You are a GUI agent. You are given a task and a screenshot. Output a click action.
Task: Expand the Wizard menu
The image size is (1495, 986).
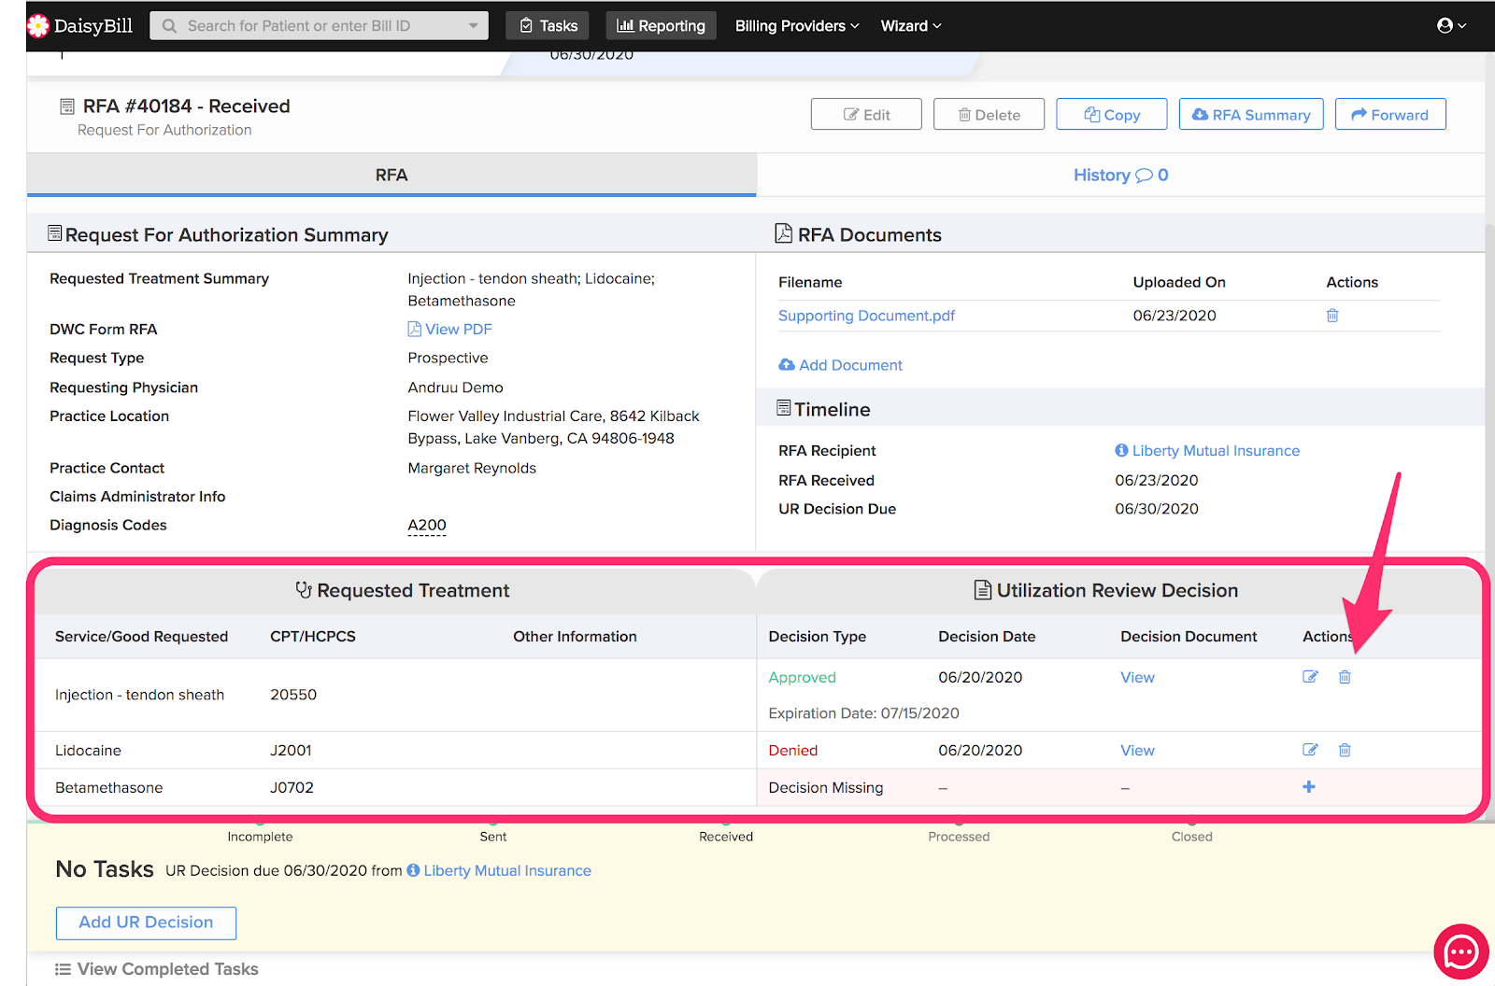point(910,25)
